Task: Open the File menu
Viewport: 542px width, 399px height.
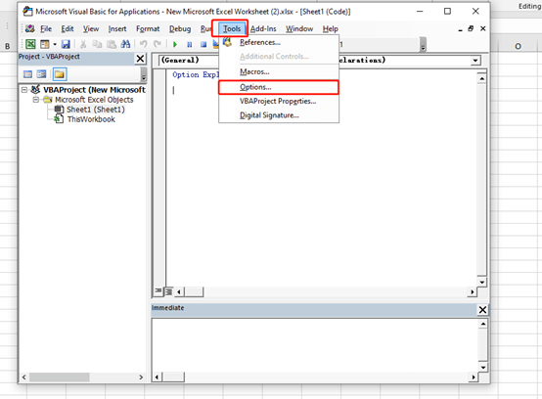Action: pos(46,28)
